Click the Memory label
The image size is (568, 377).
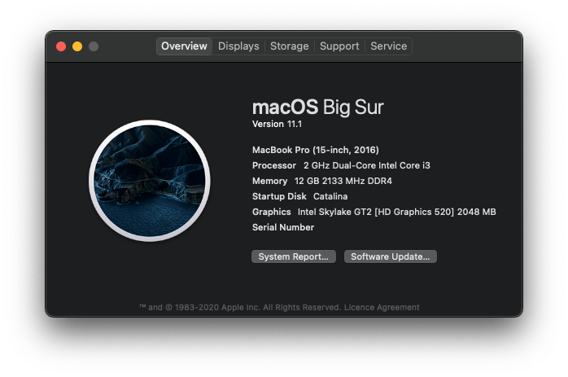click(270, 181)
